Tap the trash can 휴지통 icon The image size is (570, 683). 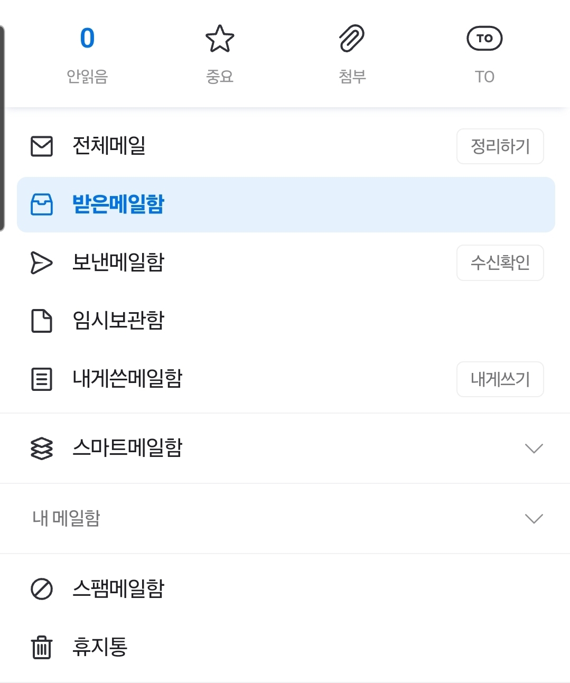pyautogui.click(x=42, y=647)
